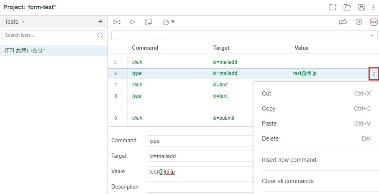Select the ITTI お問い合せ test
Viewport: 379px width, 194px height.
[x=25, y=50]
